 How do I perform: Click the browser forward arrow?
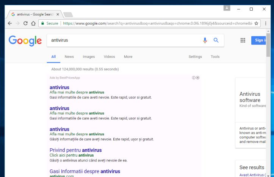(x=18, y=23)
